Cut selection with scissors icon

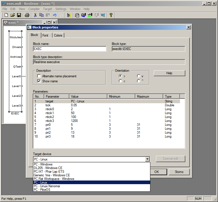click(x=35, y=15)
